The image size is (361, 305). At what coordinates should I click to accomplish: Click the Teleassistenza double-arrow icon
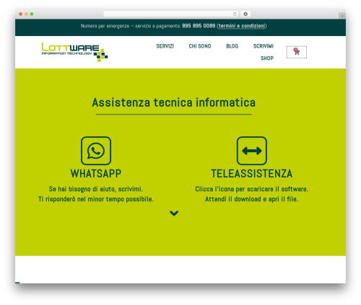(252, 151)
